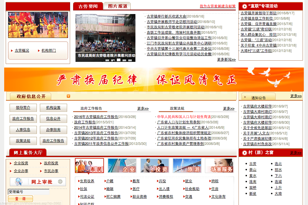Select the highlighted third slideshow indicator dot
This screenshot has height=205, width=308.
(x=119, y=60)
